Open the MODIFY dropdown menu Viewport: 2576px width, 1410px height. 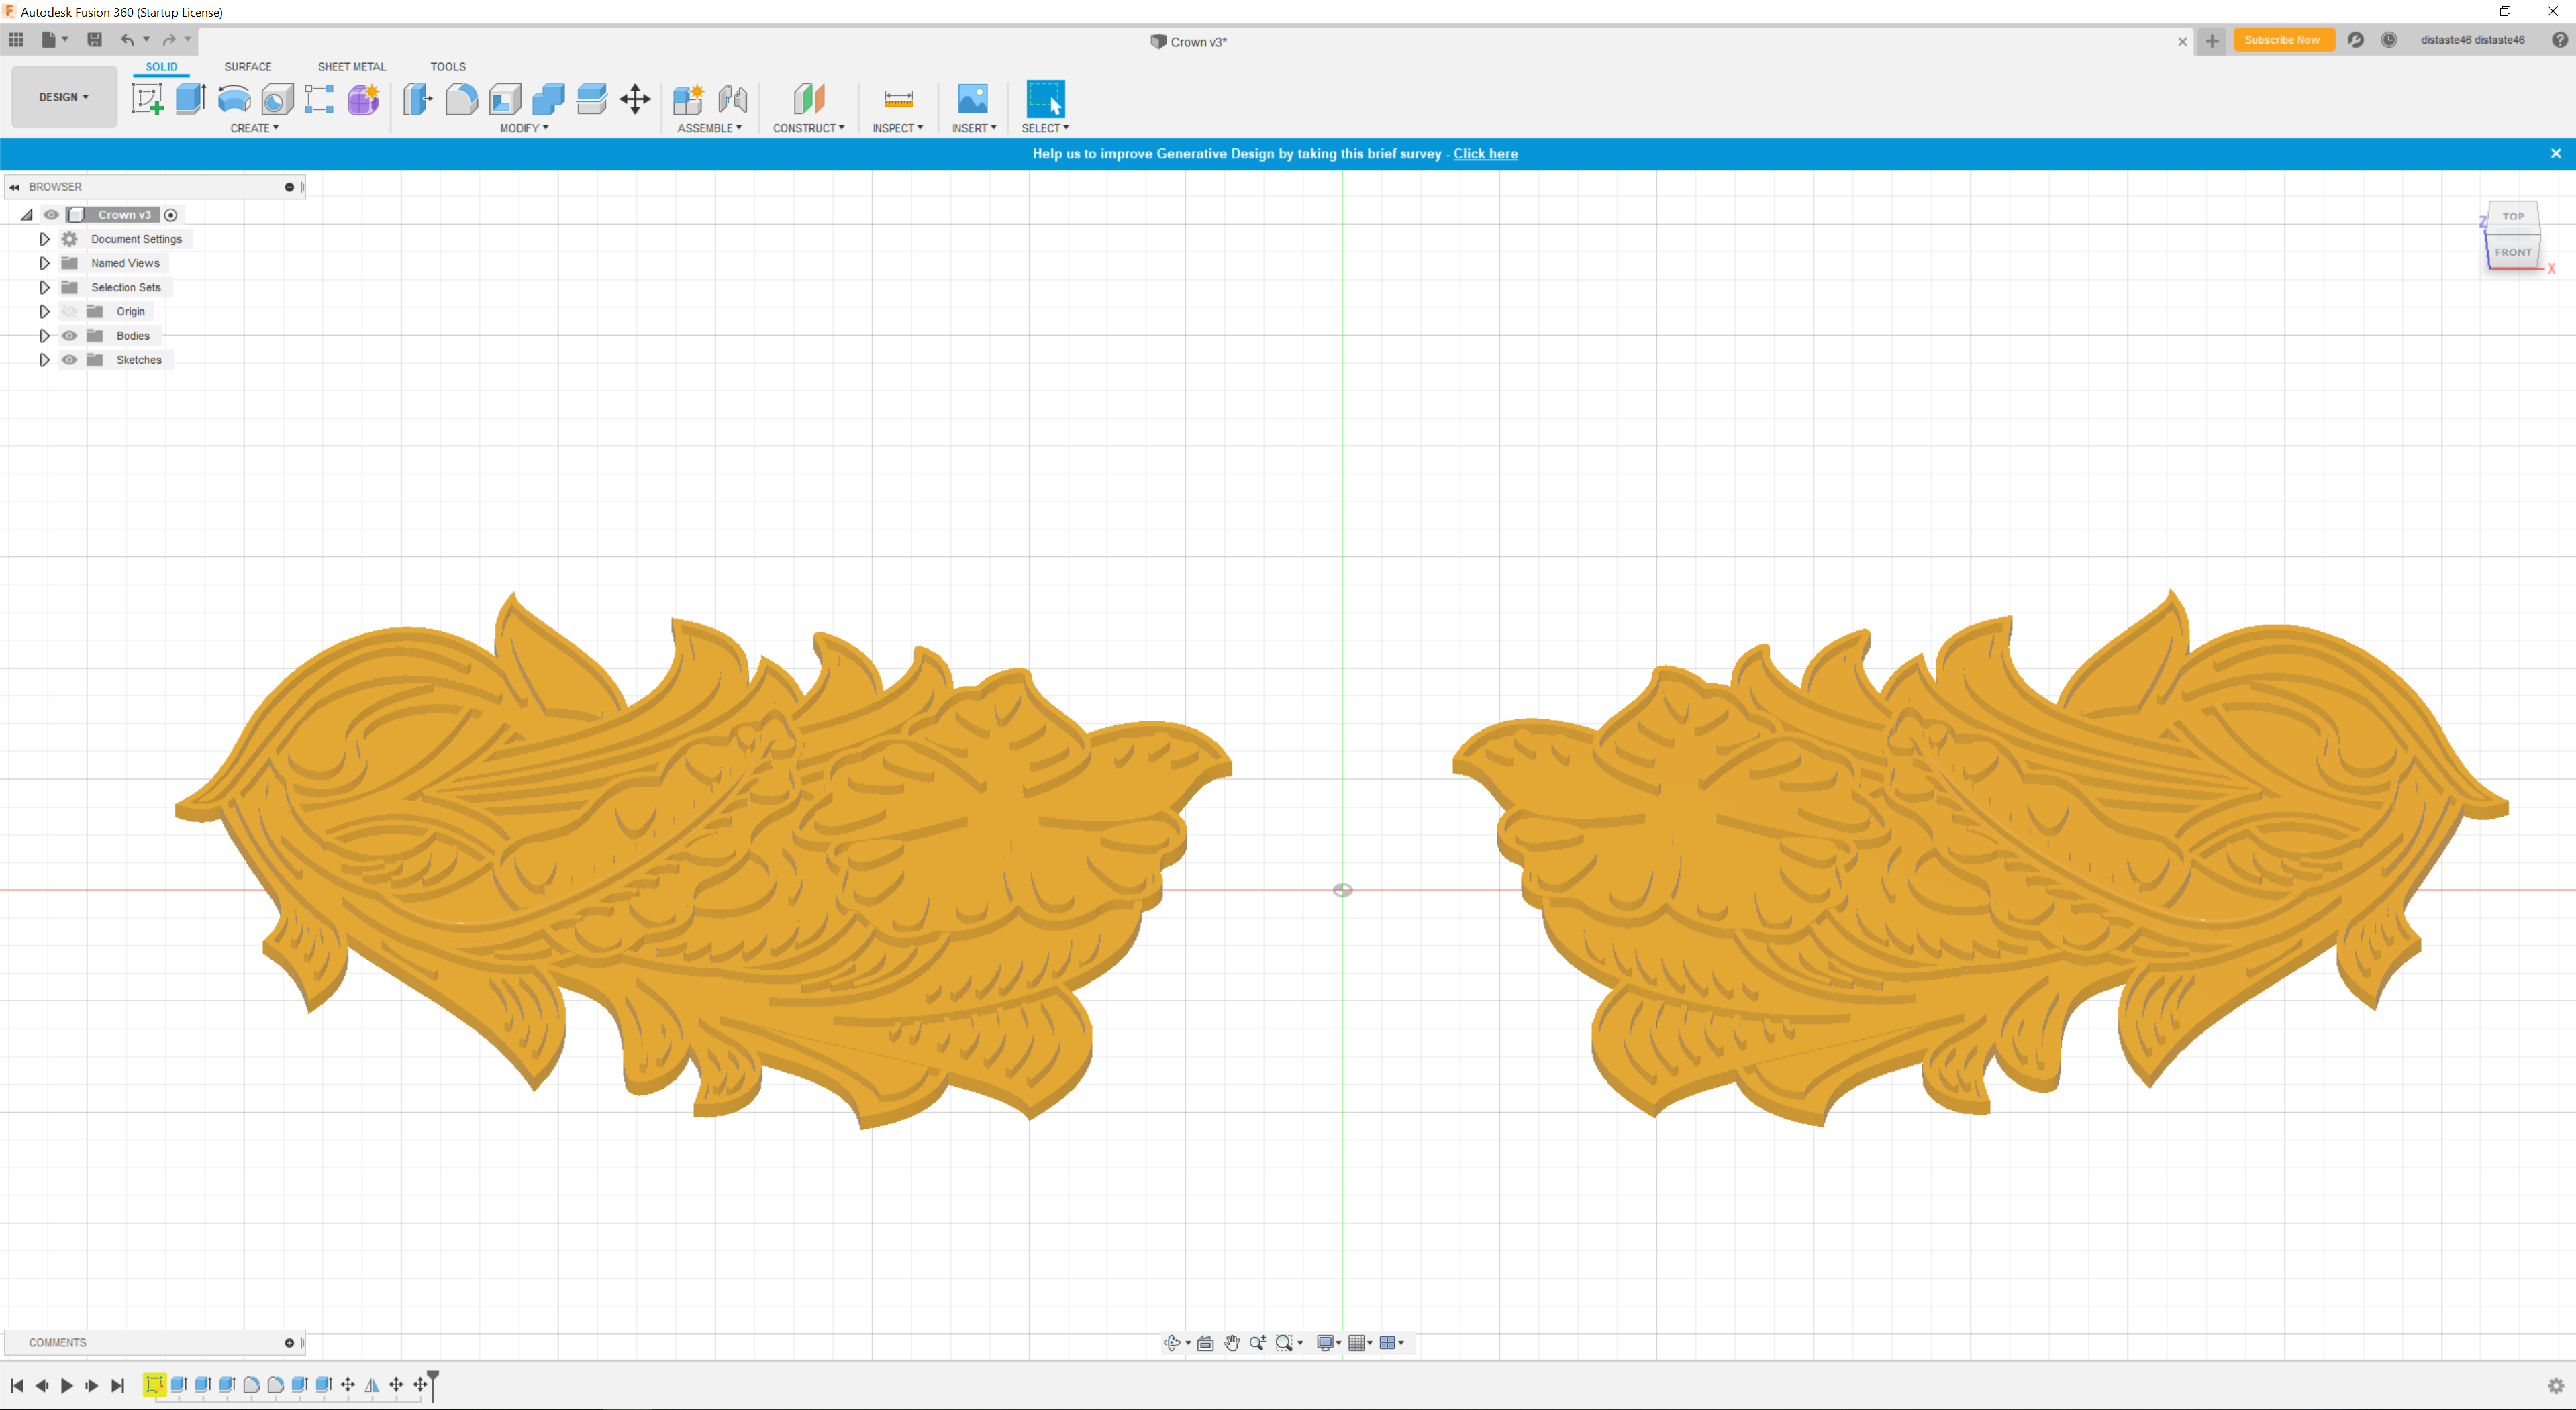coord(524,128)
